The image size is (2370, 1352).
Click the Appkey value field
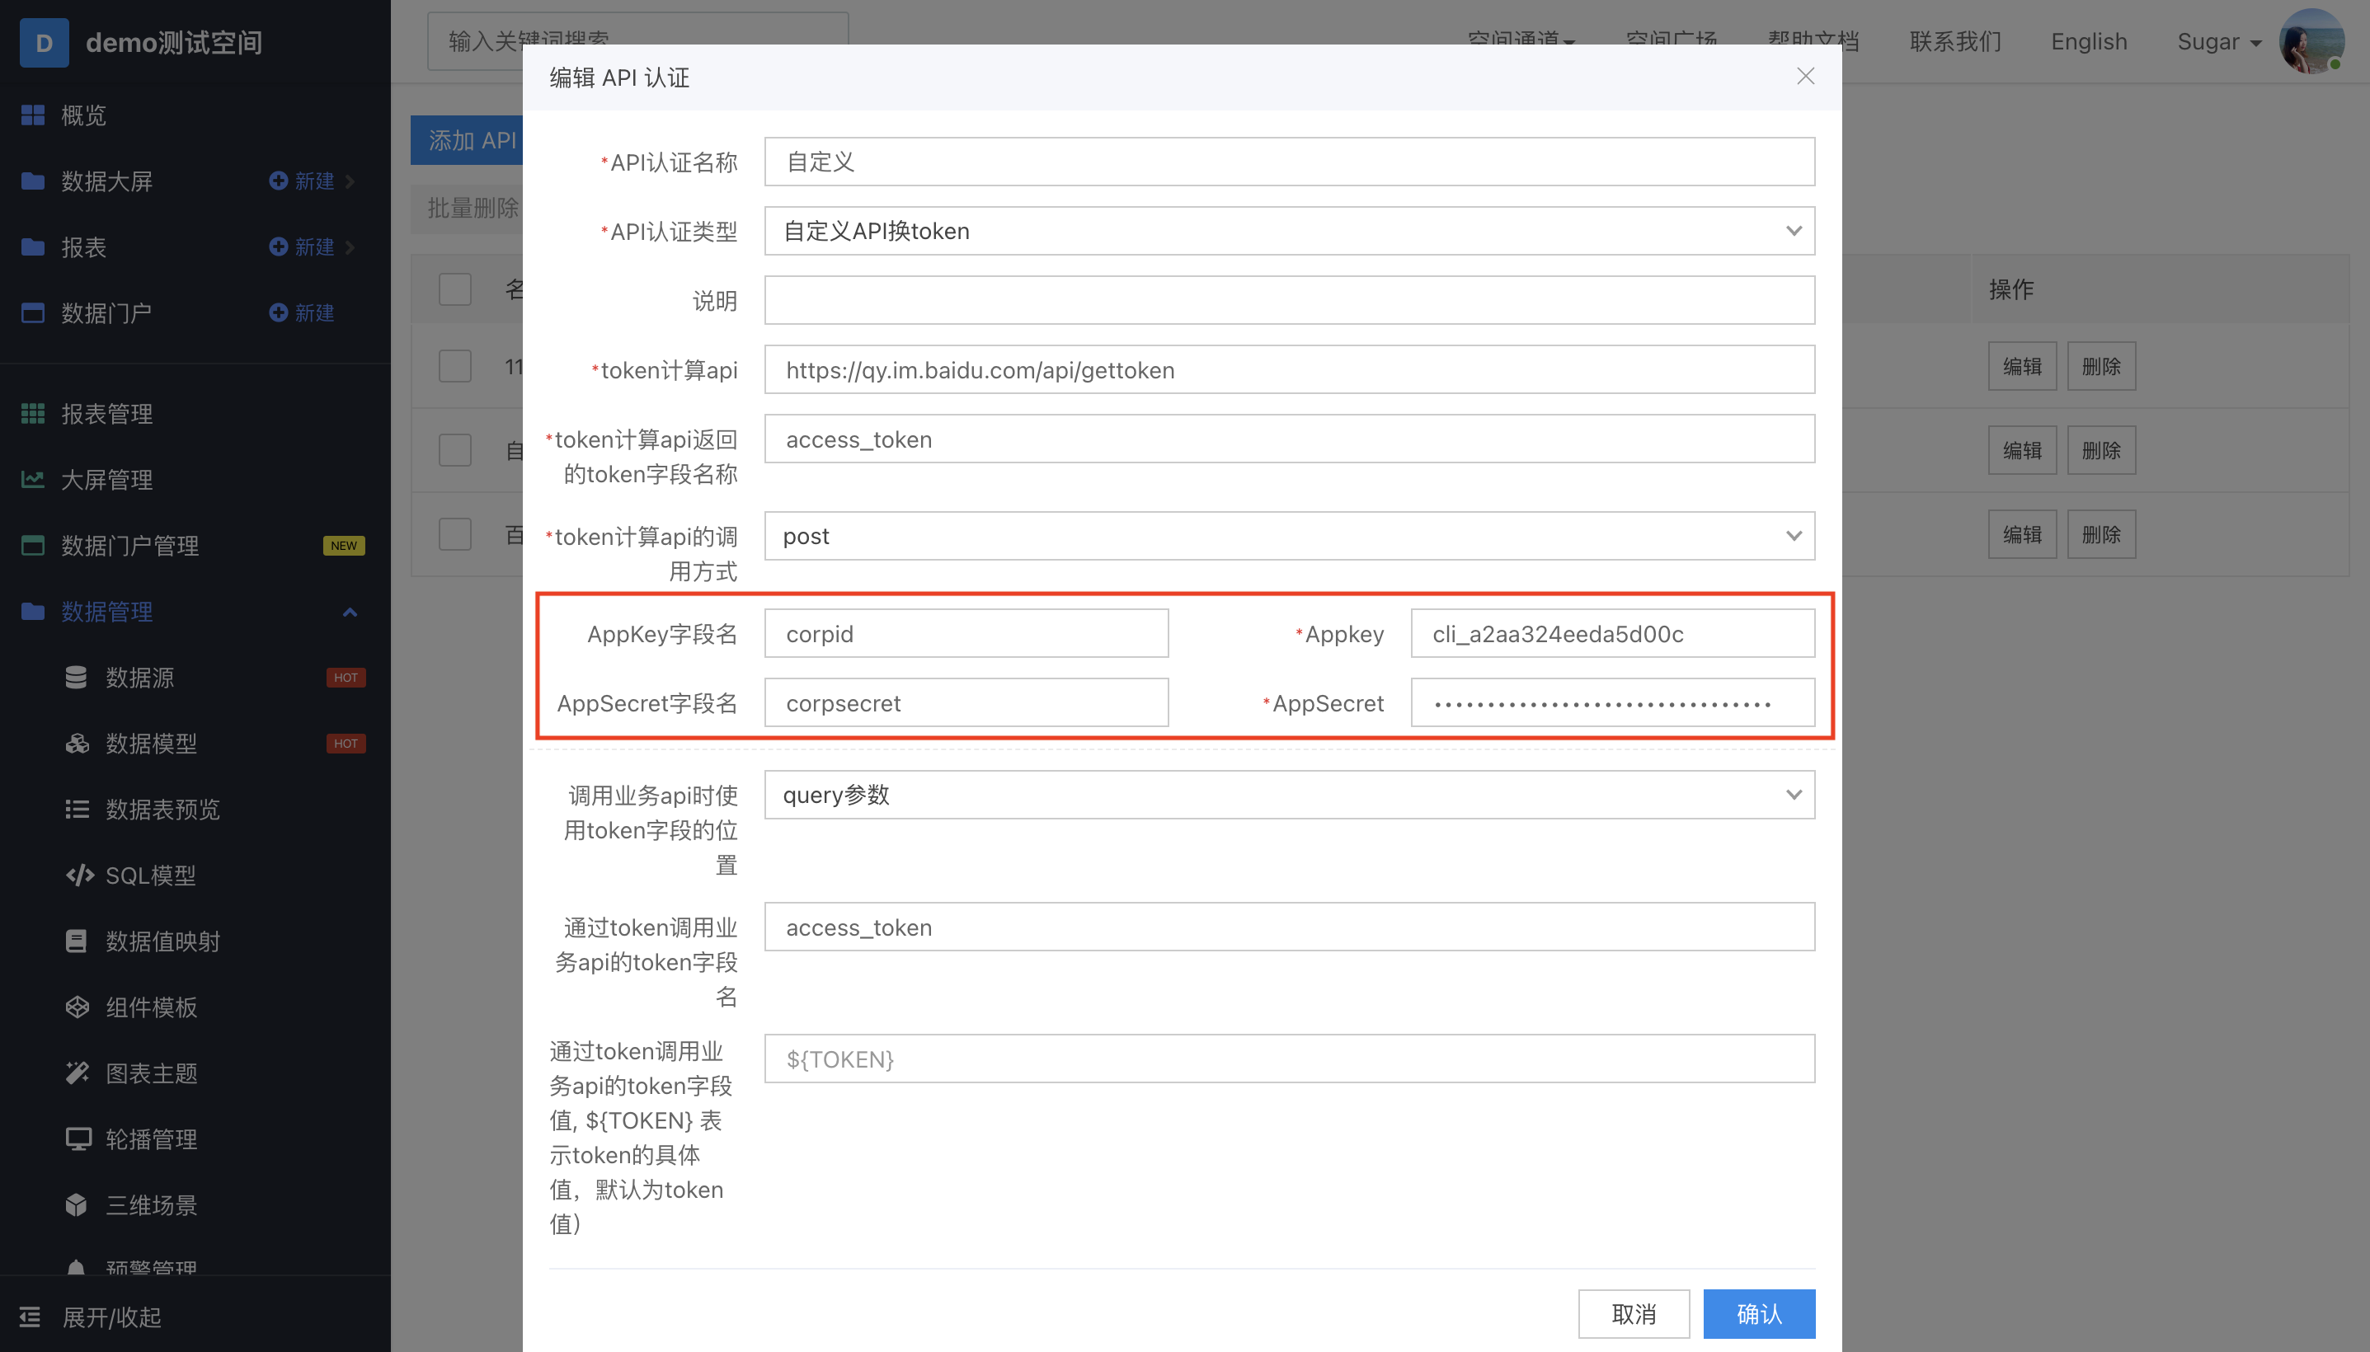(1612, 634)
